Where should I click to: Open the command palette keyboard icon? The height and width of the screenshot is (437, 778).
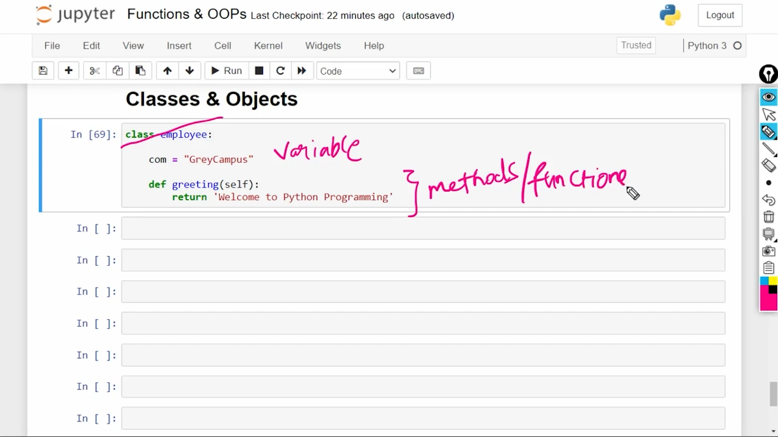[x=418, y=70]
